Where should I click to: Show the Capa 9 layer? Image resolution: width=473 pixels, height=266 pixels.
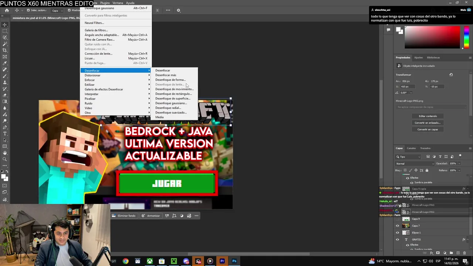(x=398, y=219)
